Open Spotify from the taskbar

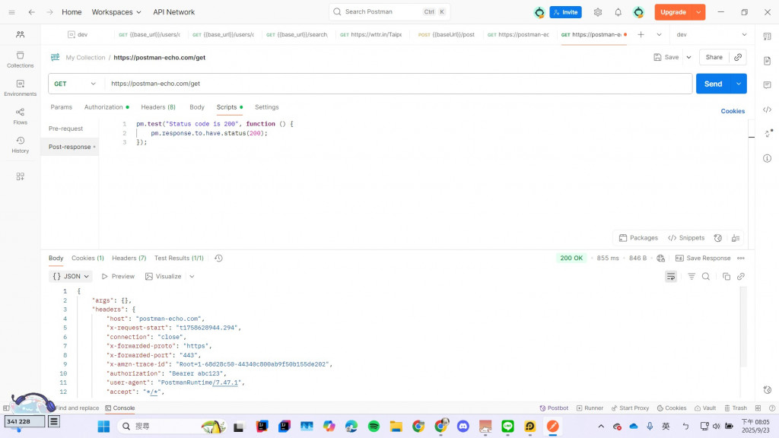click(374, 426)
